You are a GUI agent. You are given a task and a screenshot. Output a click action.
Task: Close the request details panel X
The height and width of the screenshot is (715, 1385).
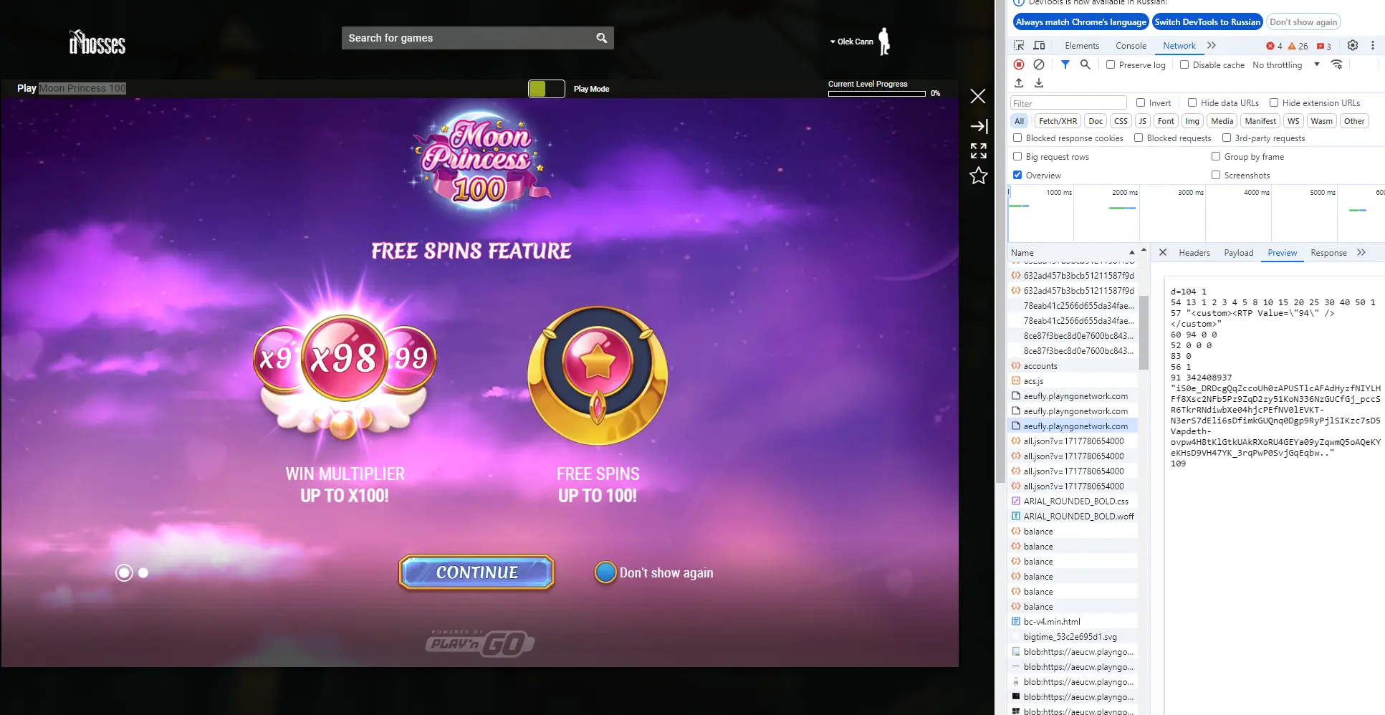pyautogui.click(x=1163, y=252)
